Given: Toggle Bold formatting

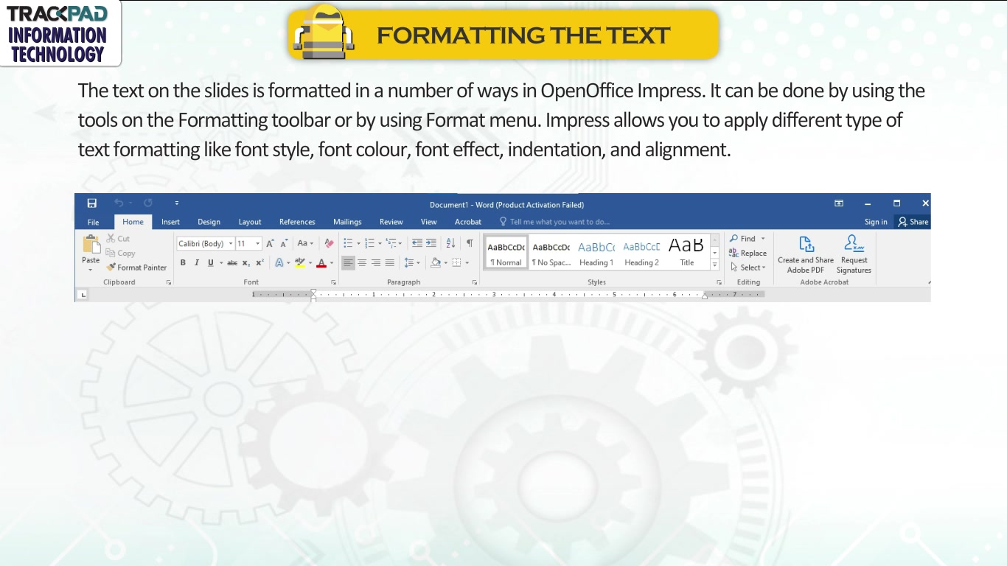Looking at the screenshot, I should coord(183,263).
